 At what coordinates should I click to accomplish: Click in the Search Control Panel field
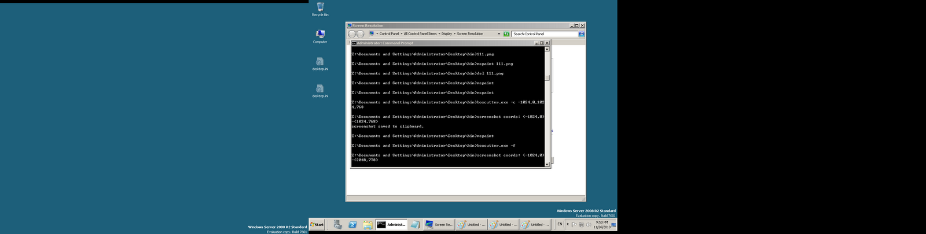point(545,34)
